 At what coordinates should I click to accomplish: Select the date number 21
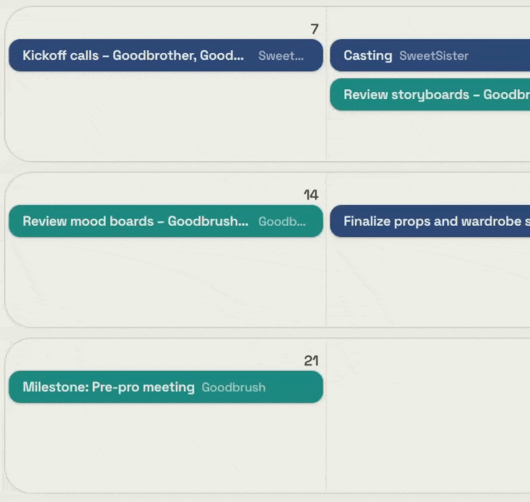pos(311,360)
